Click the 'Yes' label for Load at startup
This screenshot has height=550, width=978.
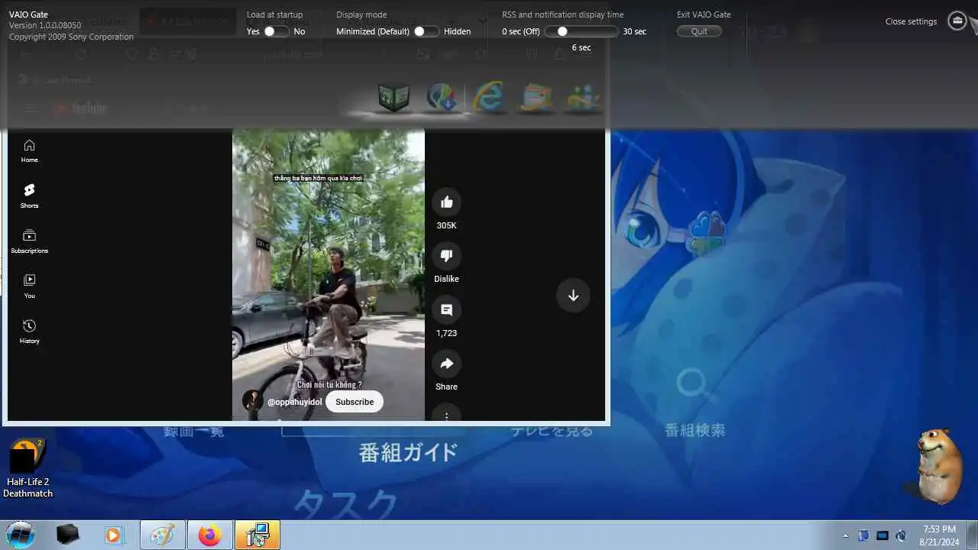tap(253, 31)
